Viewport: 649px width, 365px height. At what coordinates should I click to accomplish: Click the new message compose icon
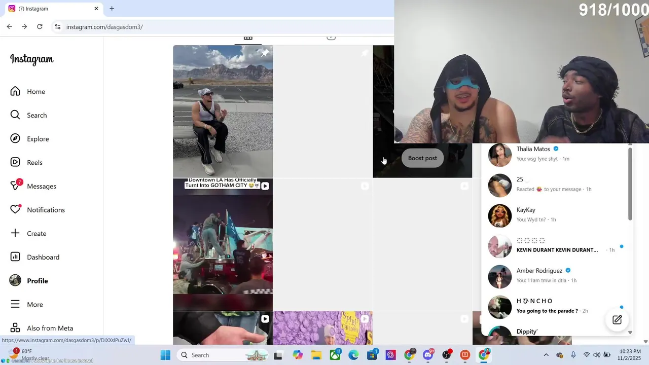[617, 320]
